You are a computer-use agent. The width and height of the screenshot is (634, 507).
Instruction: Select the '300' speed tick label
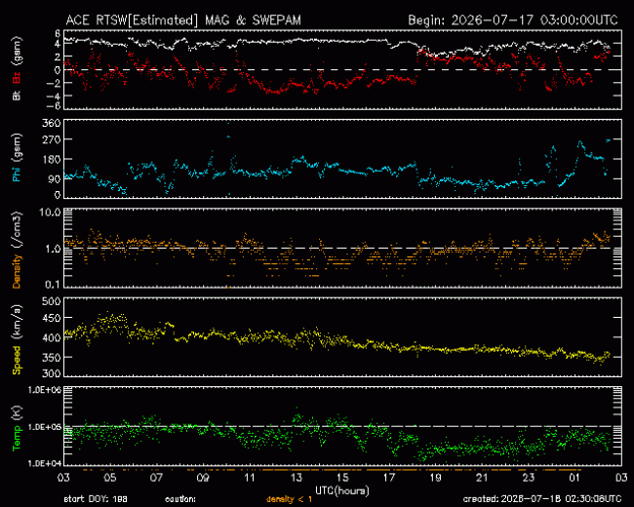(52, 373)
